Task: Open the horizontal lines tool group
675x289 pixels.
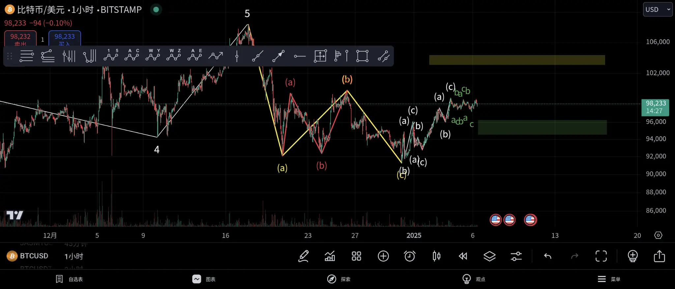Action: click(26, 56)
